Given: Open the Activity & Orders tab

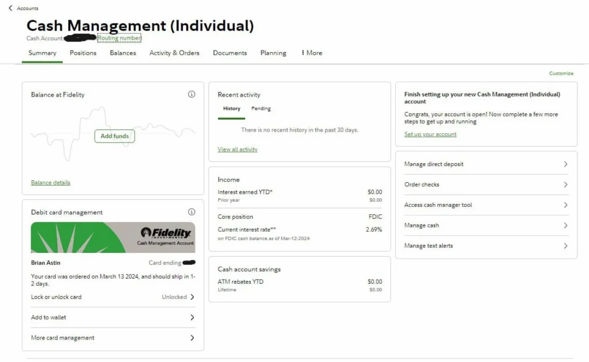Looking at the screenshot, I should 174,53.
